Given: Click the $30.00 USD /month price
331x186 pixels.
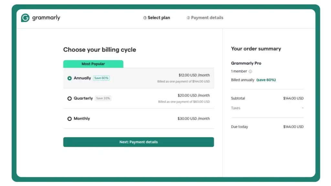Looking at the screenshot, I should (x=193, y=119).
